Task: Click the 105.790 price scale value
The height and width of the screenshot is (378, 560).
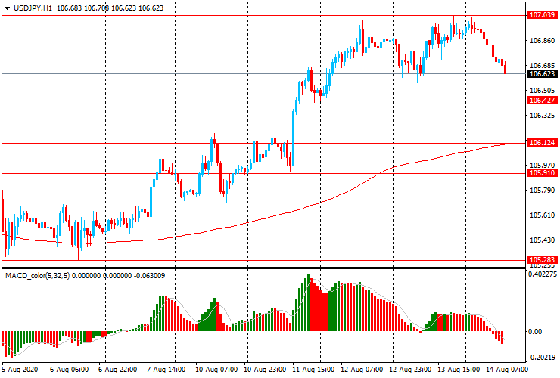Action: point(542,191)
